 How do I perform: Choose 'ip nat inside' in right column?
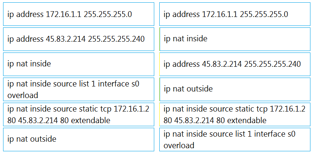point(235,39)
